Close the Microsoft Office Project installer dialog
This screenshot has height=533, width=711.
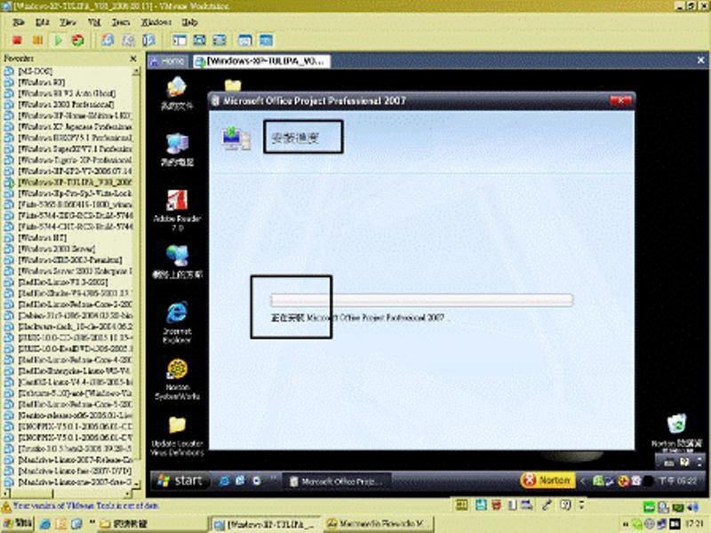[x=619, y=100]
